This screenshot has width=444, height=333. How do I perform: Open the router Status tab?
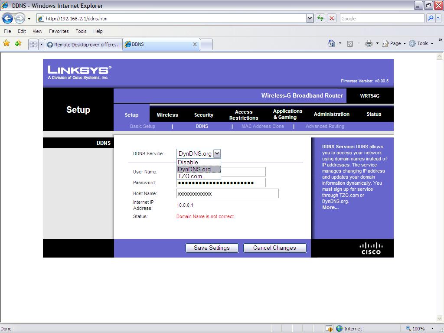tap(374, 114)
